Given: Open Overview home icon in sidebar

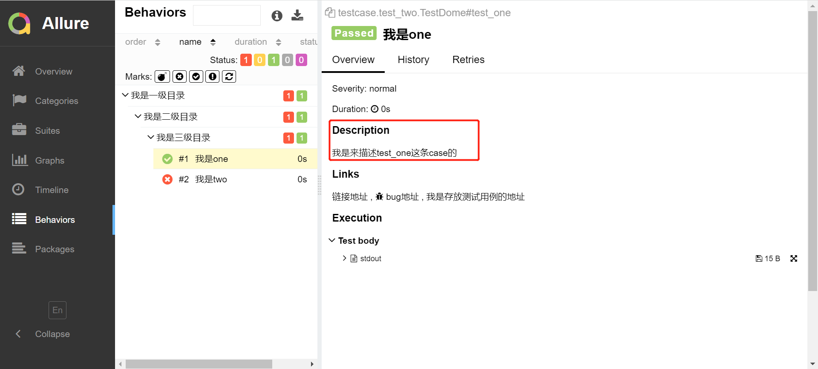Looking at the screenshot, I should 19,71.
